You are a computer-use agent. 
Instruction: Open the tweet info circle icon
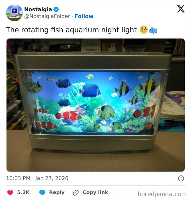pos(181,178)
